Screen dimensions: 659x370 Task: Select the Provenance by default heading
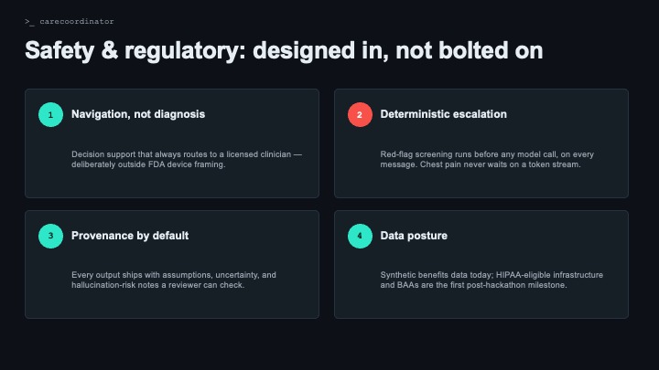(x=130, y=236)
